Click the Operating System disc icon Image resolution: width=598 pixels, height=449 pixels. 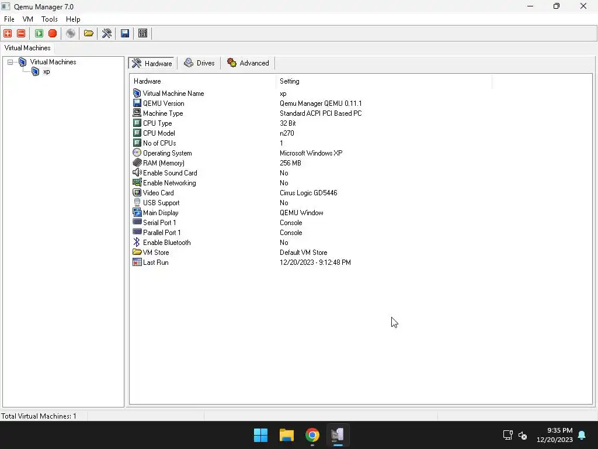(137, 153)
